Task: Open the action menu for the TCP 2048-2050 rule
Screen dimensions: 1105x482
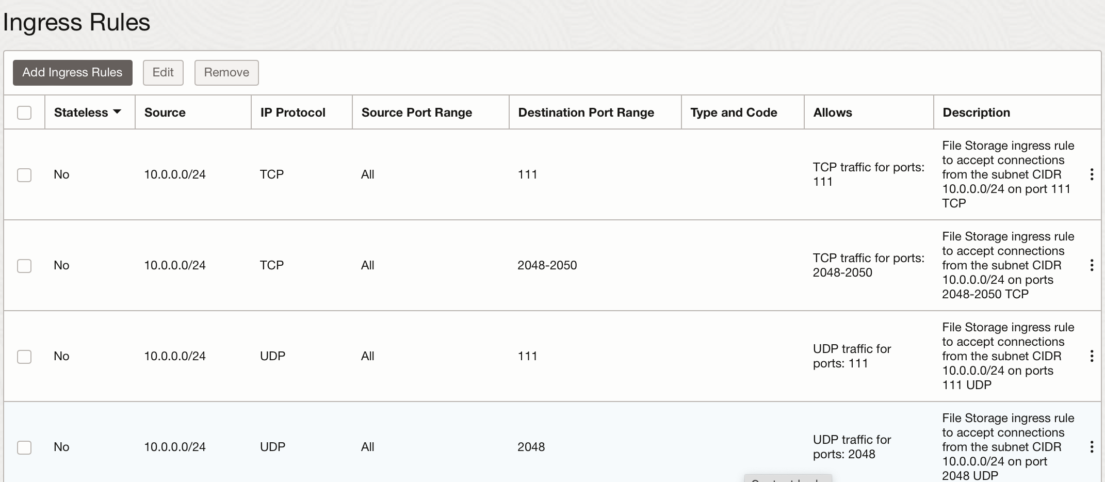Action: (1092, 265)
